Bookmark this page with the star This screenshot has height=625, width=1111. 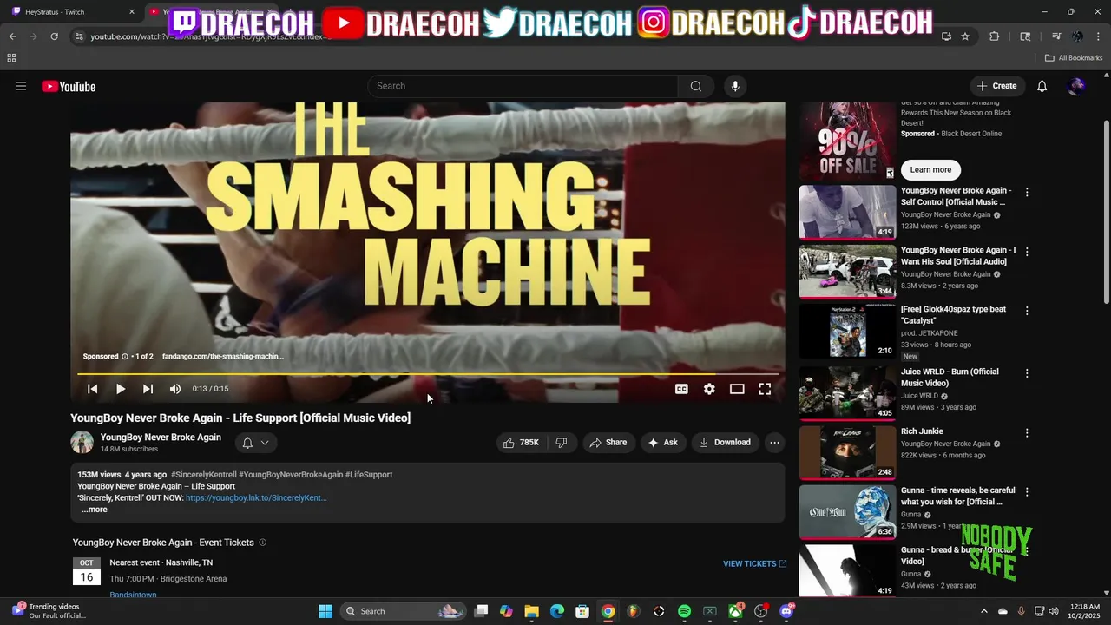point(965,36)
